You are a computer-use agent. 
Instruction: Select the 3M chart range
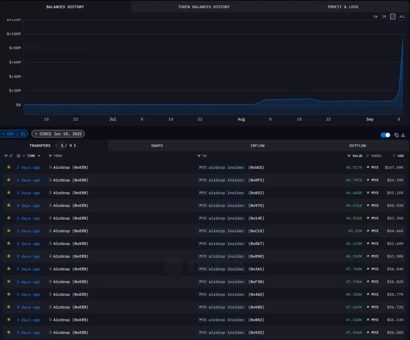tap(393, 16)
